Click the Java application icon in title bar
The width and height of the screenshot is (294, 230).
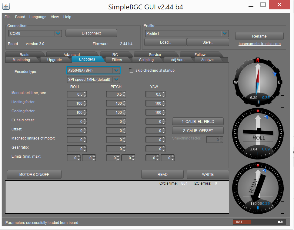[6, 6]
